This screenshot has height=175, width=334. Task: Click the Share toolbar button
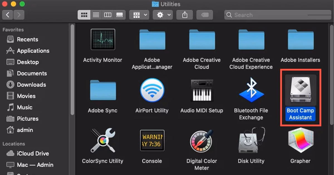point(185,15)
